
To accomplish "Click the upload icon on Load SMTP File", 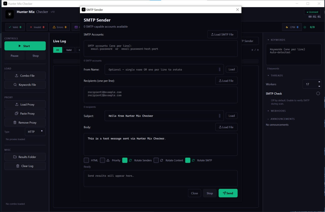I will coord(213,35).
